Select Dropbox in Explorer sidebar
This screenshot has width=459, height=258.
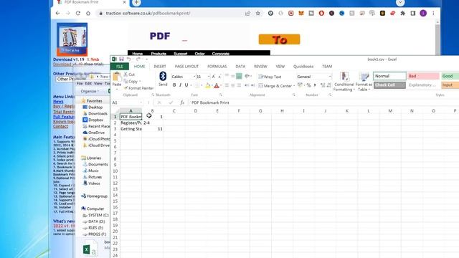point(93,120)
